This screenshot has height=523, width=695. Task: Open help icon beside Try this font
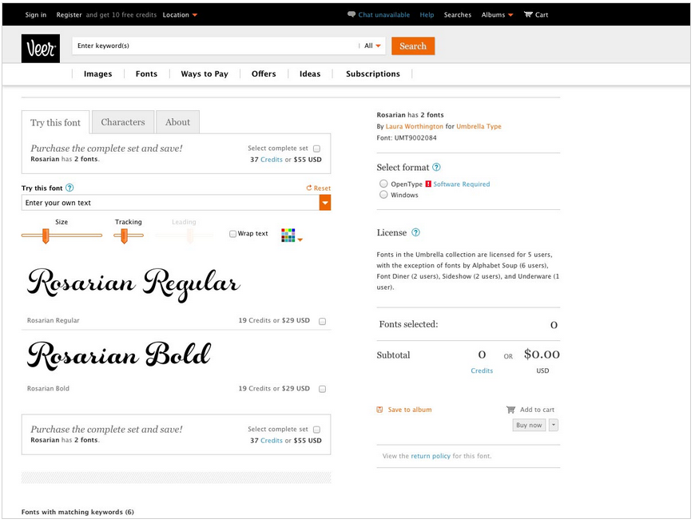tap(69, 188)
